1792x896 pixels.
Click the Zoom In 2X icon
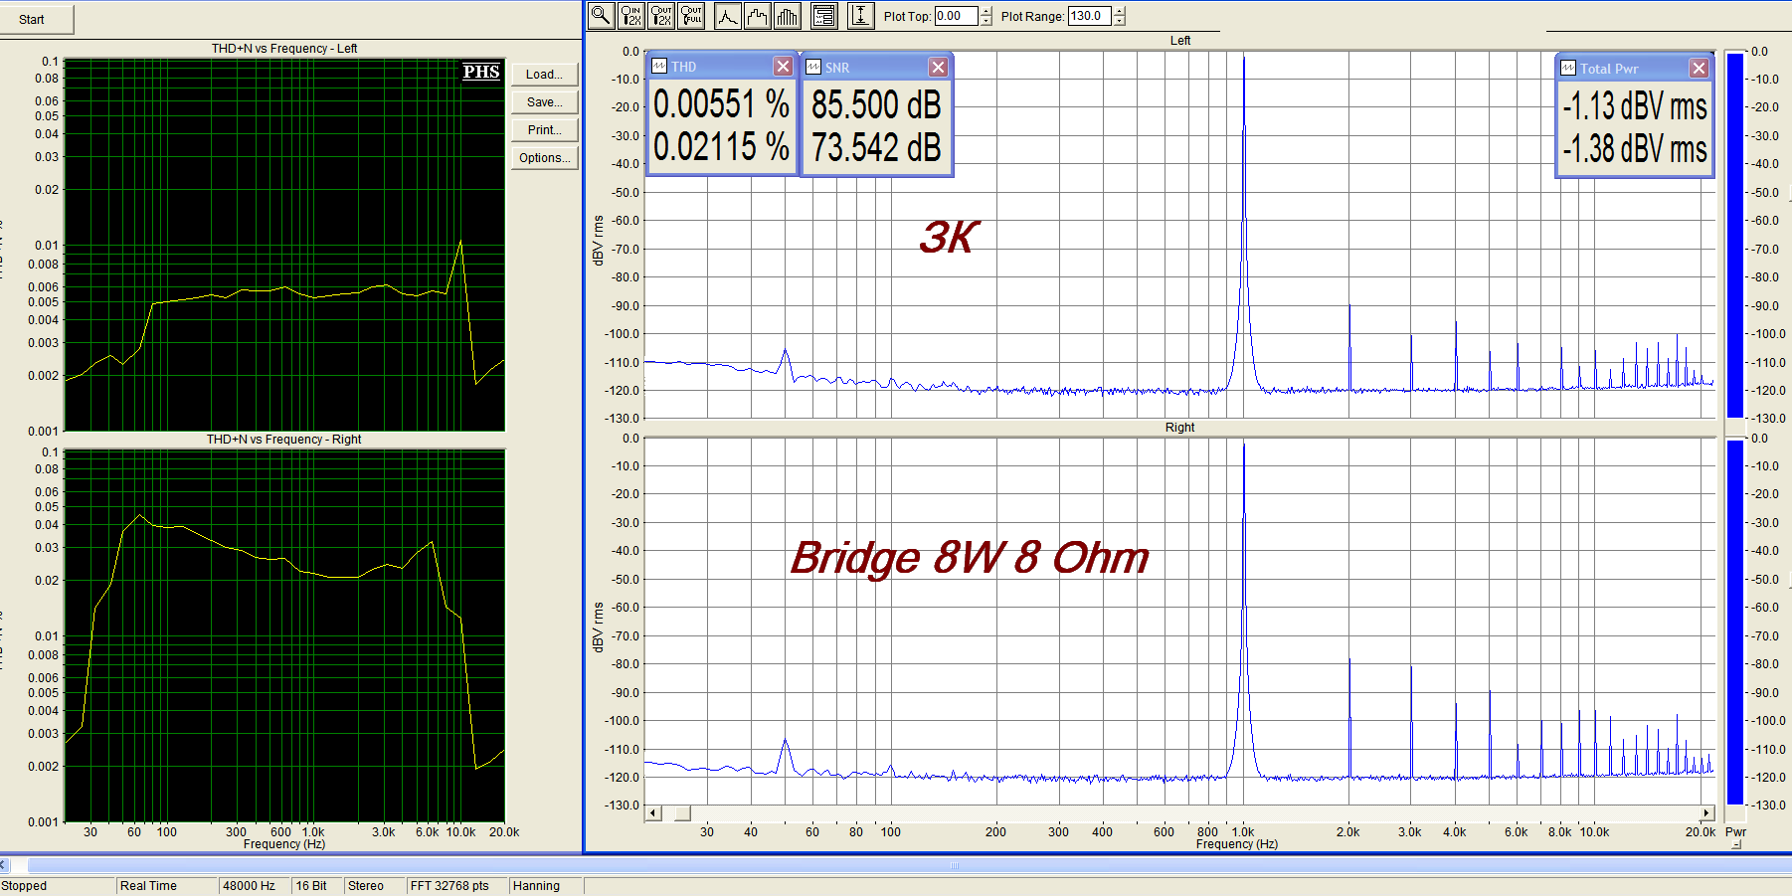[630, 15]
